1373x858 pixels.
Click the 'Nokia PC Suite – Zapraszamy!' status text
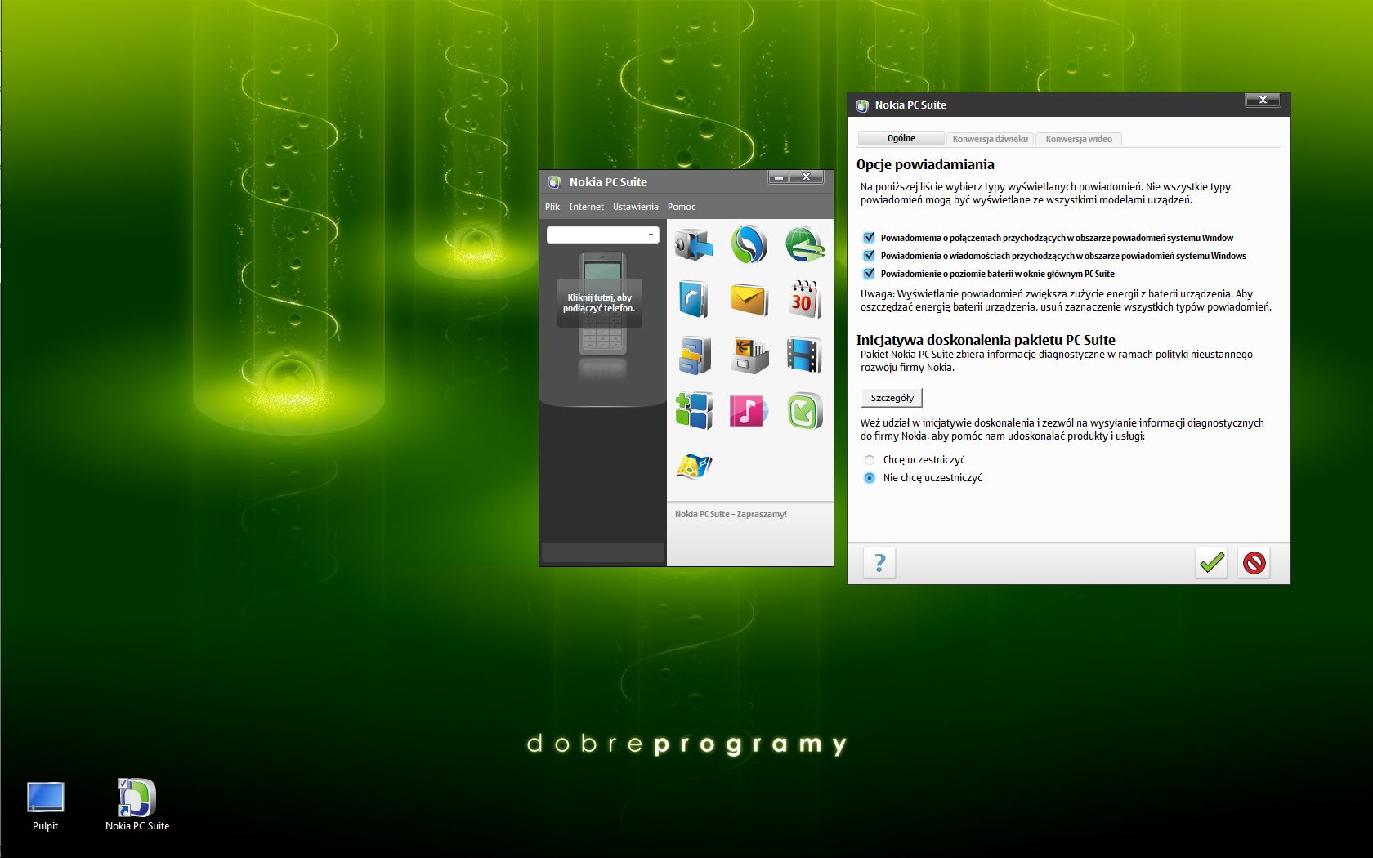[x=731, y=514]
